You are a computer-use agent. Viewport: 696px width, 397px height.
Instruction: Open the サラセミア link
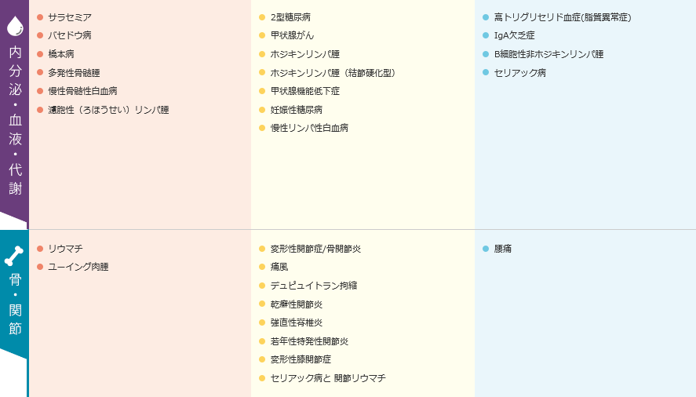point(70,17)
